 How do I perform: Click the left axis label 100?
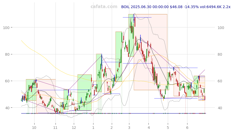click(6, 28)
